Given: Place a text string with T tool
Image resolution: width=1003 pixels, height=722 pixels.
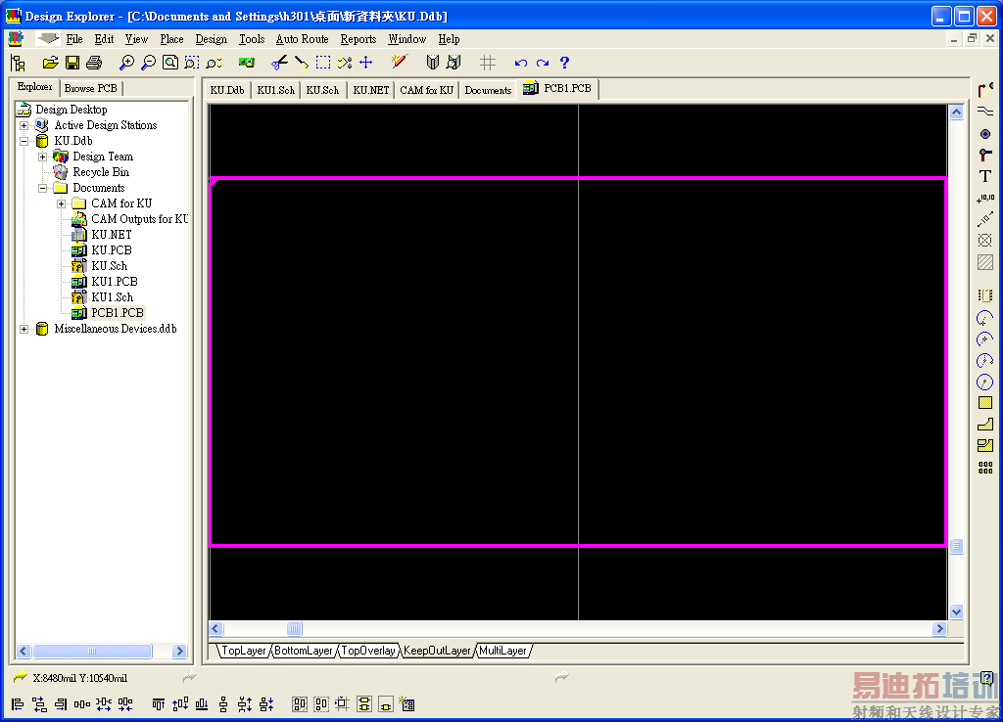Looking at the screenshot, I should tap(985, 176).
